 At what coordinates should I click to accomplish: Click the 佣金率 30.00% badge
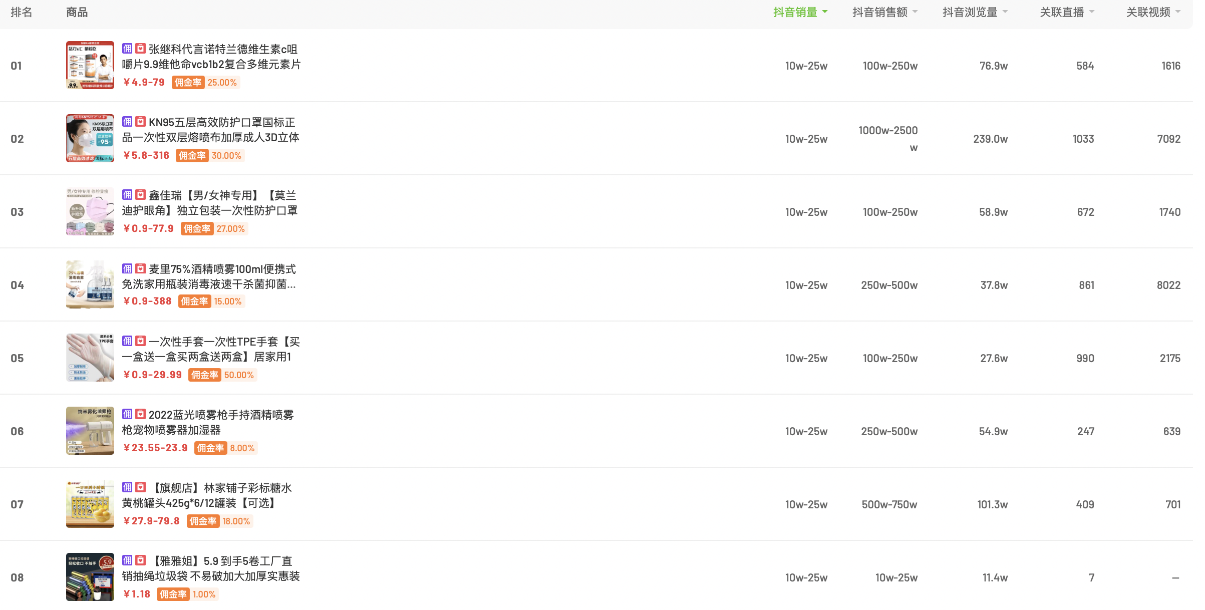(210, 156)
